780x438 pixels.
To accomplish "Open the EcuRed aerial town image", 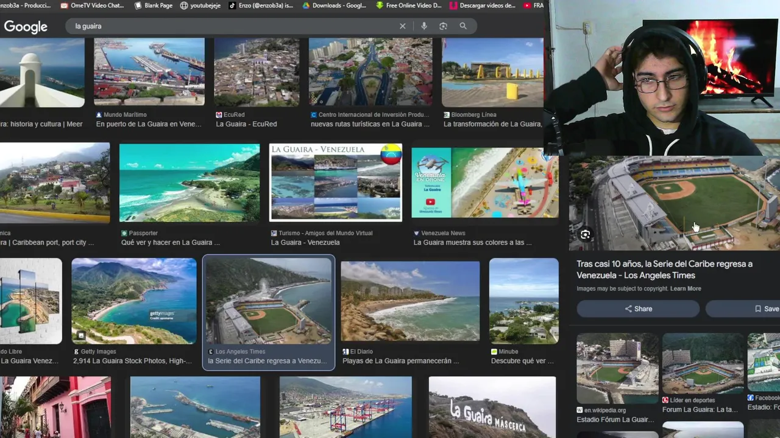I will click(x=257, y=72).
